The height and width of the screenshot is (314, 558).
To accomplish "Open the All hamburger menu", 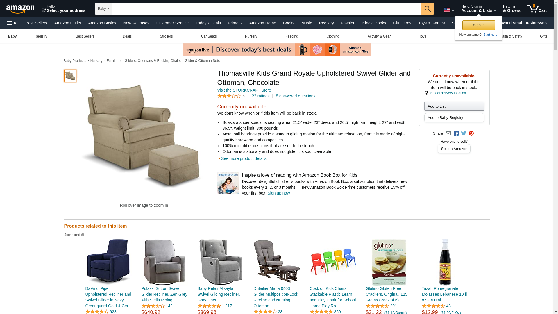I will point(13,23).
